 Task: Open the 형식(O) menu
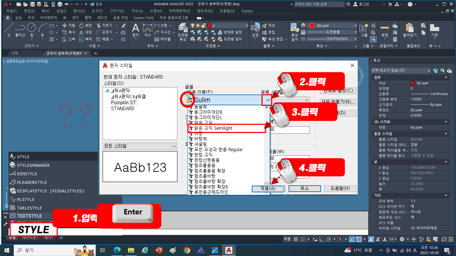(79, 11)
